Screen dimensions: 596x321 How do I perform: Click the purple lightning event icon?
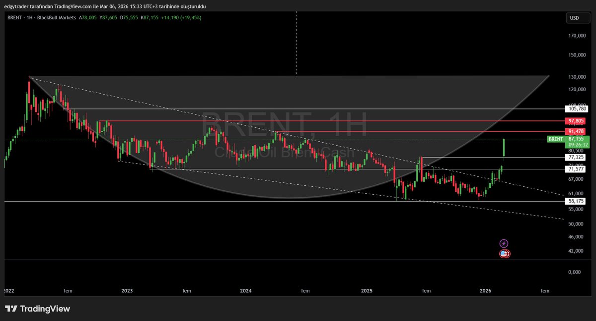[504, 243]
